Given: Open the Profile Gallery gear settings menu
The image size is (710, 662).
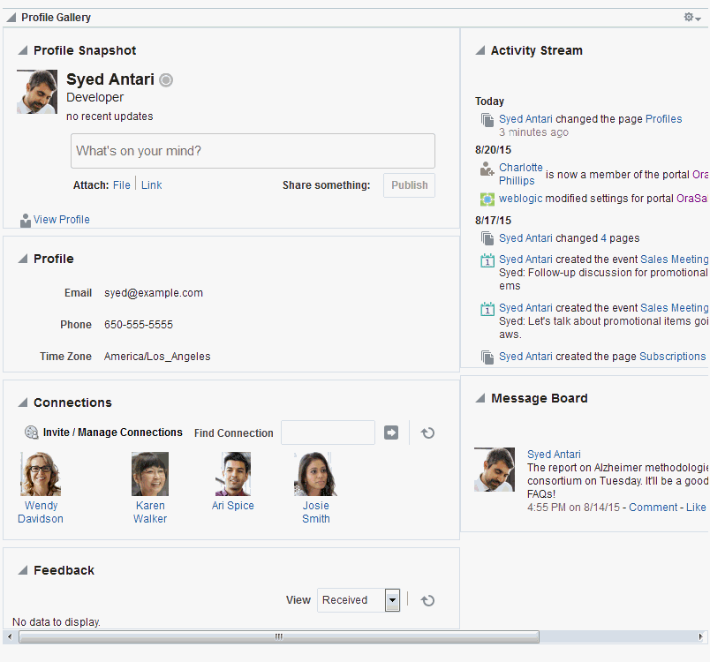Looking at the screenshot, I should 691,18.
